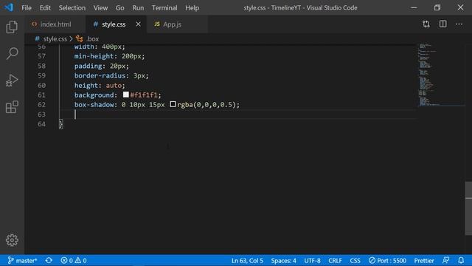Open the #f1f1f1 color swatch picker

tap(126, 95)
